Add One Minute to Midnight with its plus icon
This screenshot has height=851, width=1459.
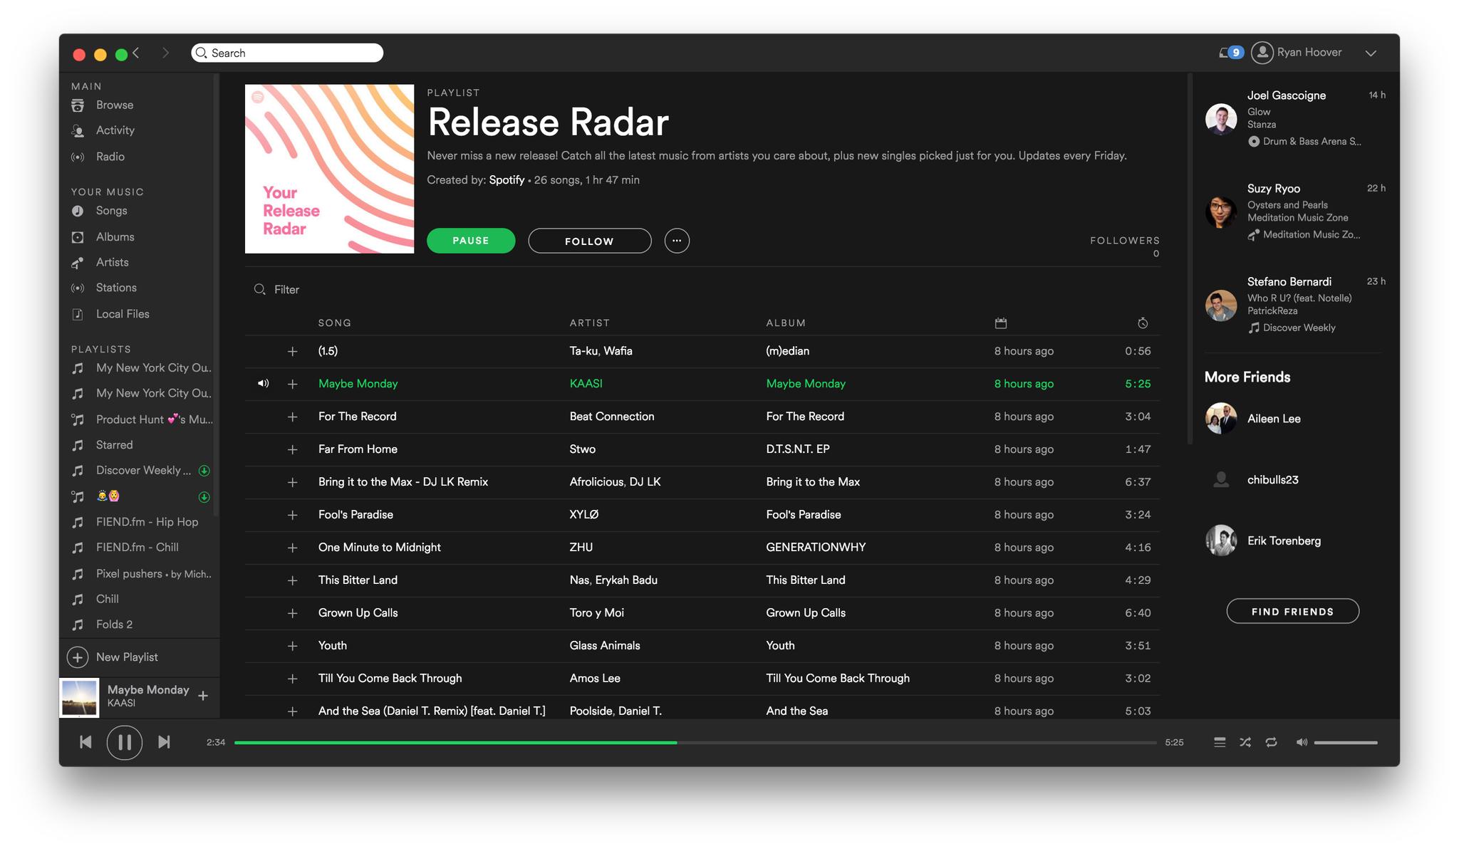click(292, 548)
